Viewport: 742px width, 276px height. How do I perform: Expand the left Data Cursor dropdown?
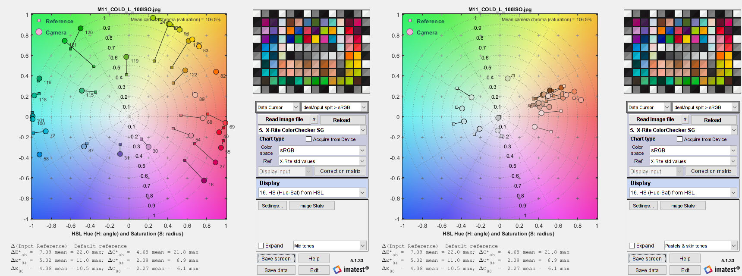[278, 107]
